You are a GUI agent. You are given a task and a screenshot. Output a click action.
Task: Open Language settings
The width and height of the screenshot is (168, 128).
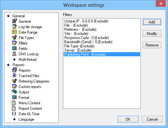point(26,119)
